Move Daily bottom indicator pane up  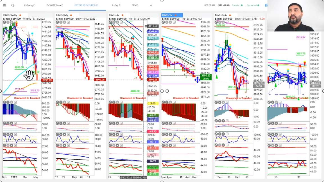(x=64, y=145)
